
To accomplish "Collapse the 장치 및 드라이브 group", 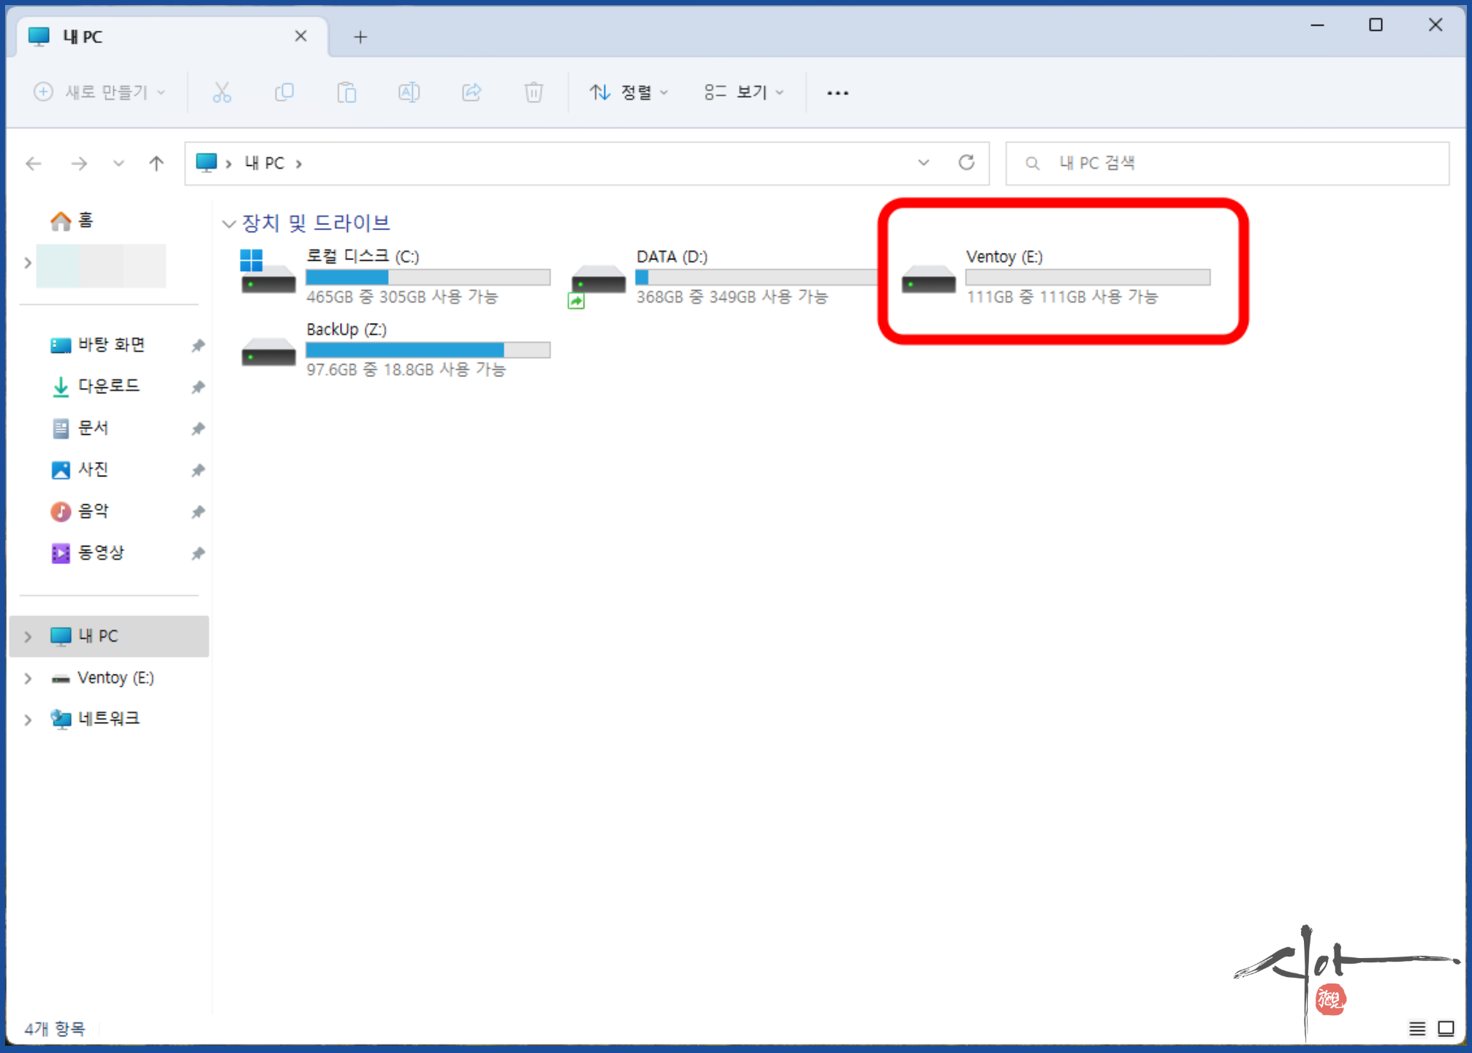I will pyautogui.click(x=229, y=224).
